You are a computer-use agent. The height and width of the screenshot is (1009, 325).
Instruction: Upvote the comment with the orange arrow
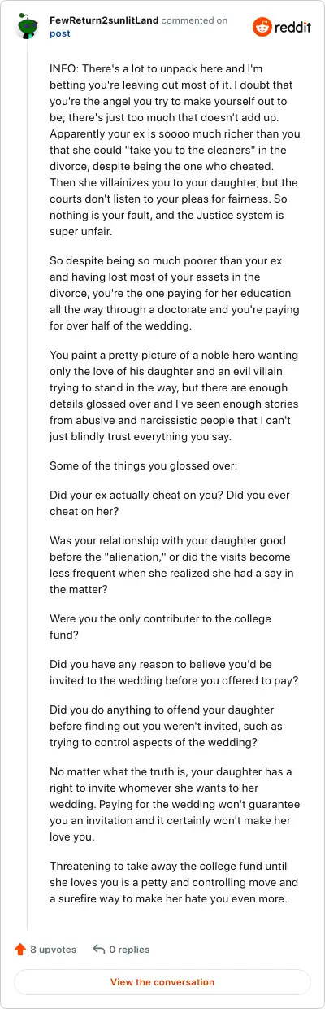[20, 949]
